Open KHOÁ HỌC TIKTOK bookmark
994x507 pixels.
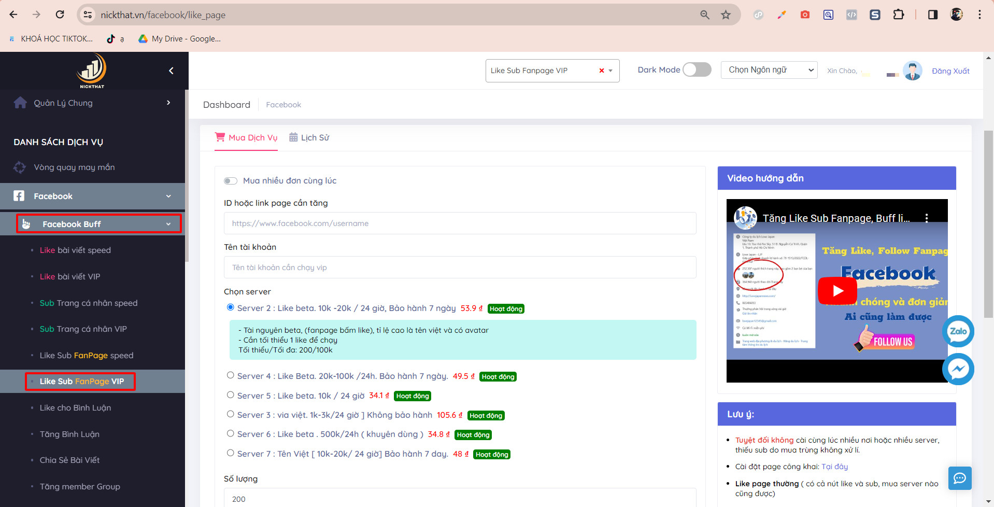51,39
